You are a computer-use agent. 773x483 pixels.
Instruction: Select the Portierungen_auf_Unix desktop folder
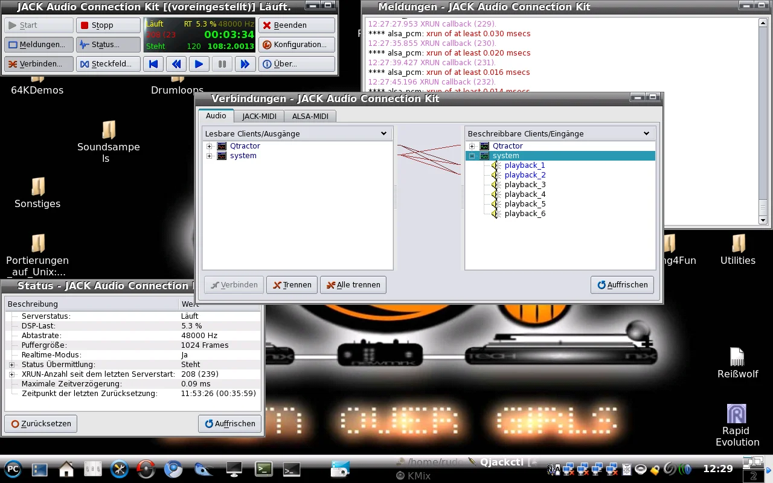(37, 256)
